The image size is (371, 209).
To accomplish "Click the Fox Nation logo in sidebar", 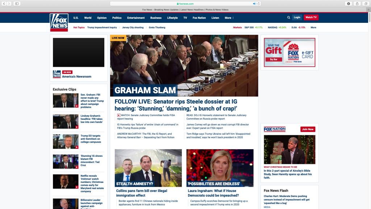I will tap(275, 129).
